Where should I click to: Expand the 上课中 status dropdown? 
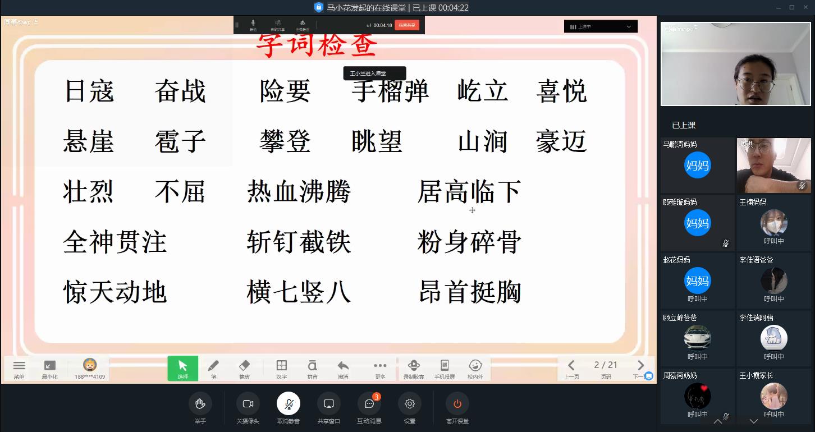coord(601,26)
